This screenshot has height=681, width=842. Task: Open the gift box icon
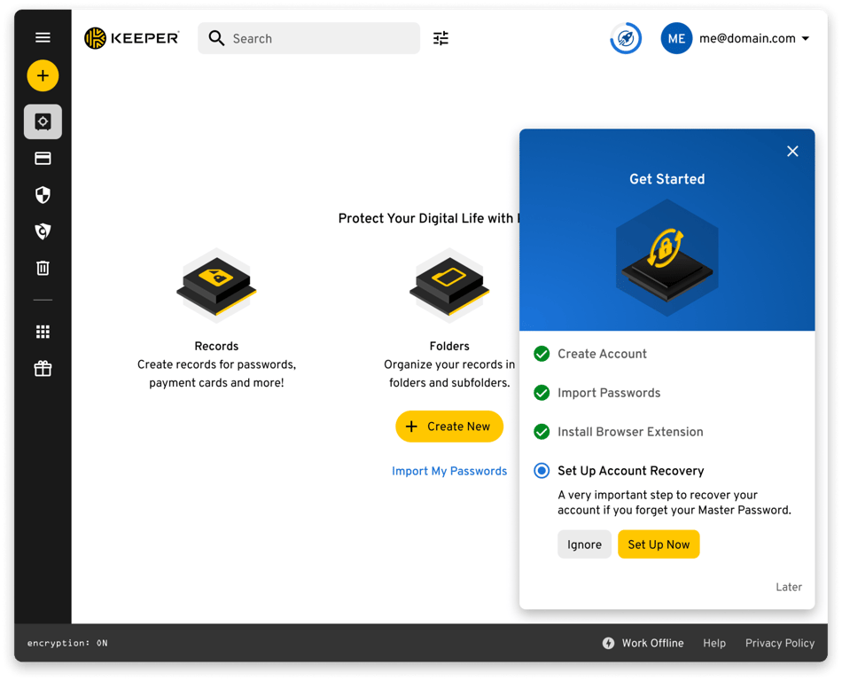[43, 368]
